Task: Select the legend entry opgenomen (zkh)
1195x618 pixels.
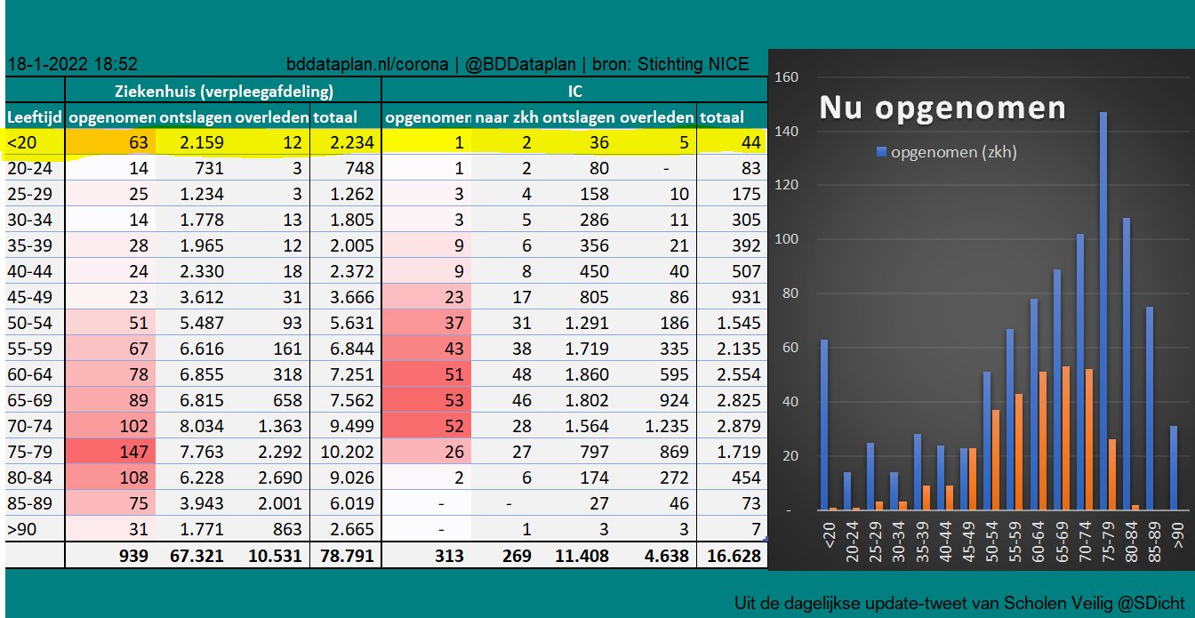Action: 946,152
